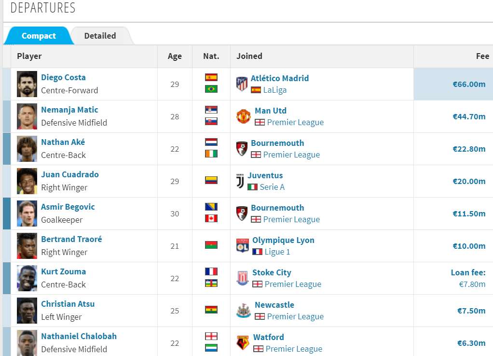Click the Newcastle club crest
The image size is (493, 356).
[x=244, y=311]
